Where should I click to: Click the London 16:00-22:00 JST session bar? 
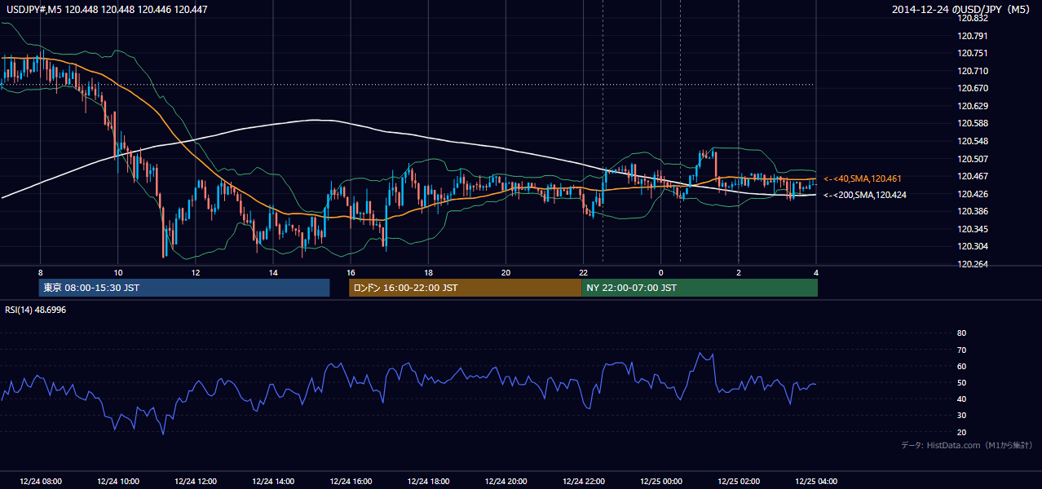point(466,288)
